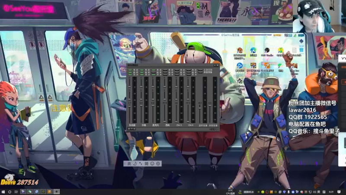Switch 简 simplified mode in IME bar
Viewport: 346px width, 195px height.
click(147, 164)
